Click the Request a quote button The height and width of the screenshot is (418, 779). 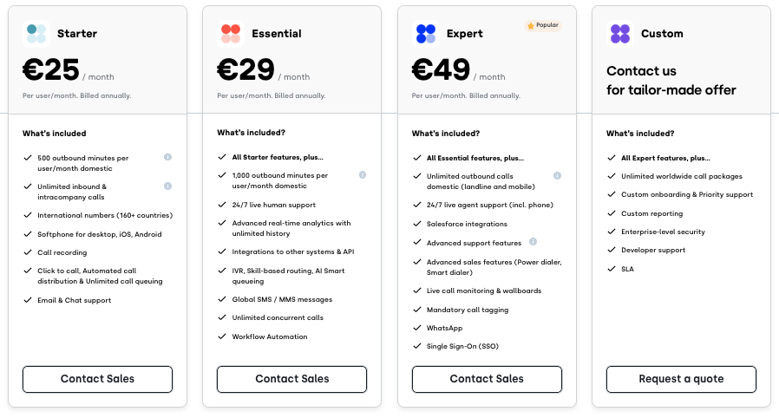[681, 379]
